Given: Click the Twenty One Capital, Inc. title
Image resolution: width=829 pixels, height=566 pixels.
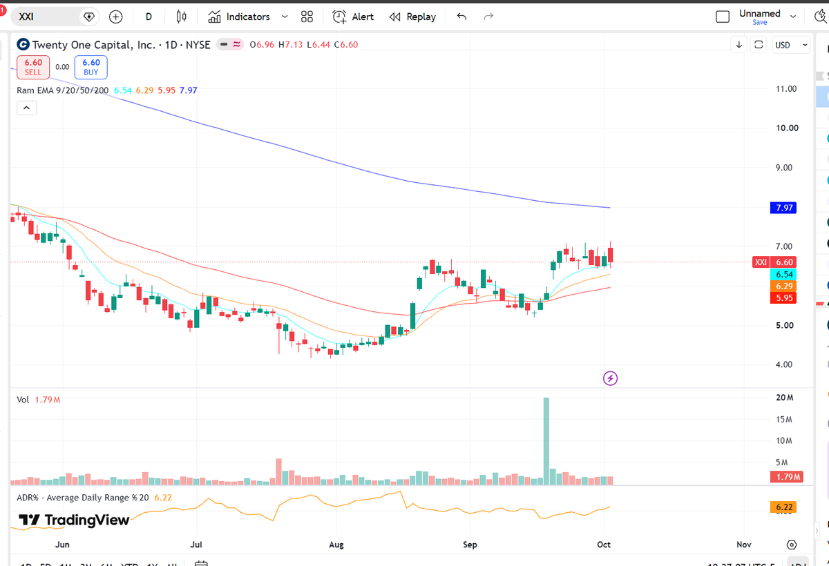Looking at the screenshot, I should (94, 45).
